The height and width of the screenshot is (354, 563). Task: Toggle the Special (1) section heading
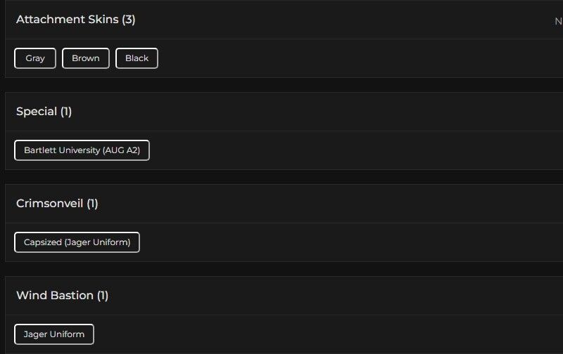pos(37,112)
